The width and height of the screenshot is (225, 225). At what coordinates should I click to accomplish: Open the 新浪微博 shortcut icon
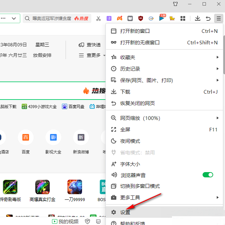(81, 137)
